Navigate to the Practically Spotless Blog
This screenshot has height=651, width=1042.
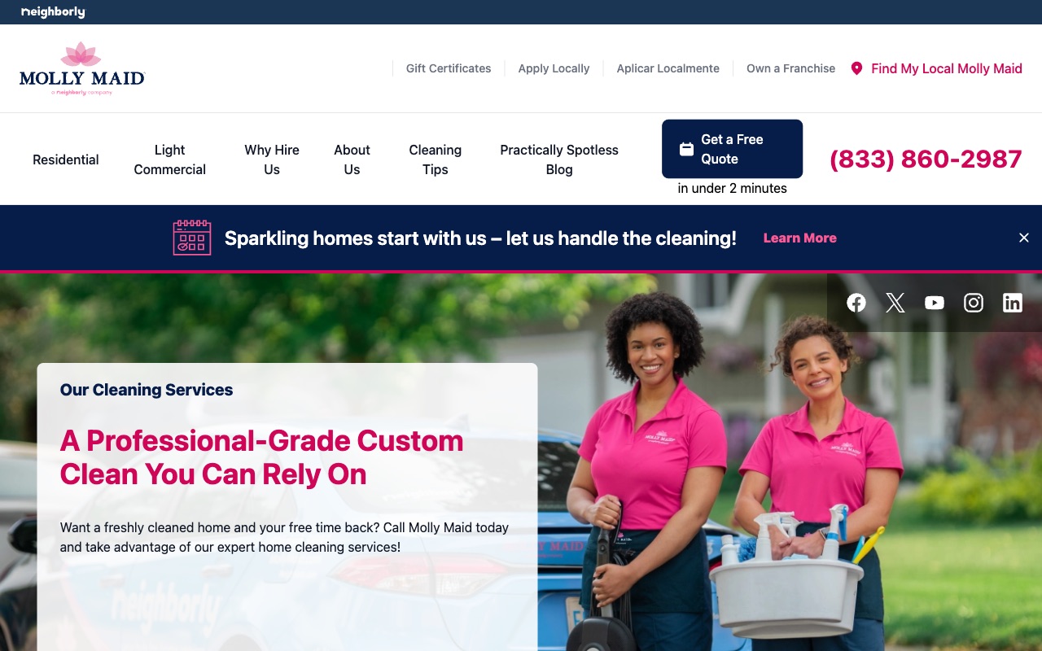pos(559,159)
